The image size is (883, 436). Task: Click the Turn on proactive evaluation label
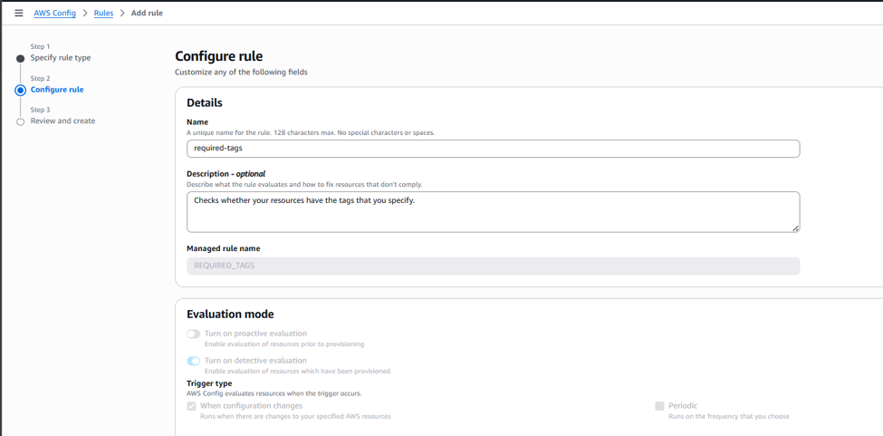(x=255, y=334)
